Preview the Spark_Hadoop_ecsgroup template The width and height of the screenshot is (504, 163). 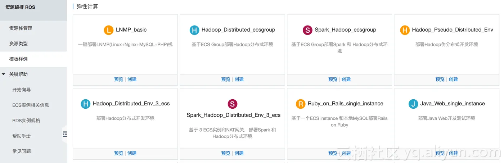pos(333,80)
